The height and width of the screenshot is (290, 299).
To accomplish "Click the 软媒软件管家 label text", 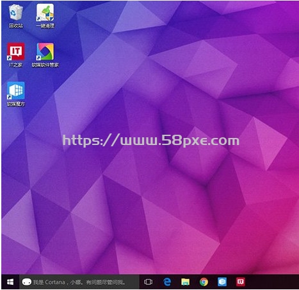I will [x=45, y=65].
